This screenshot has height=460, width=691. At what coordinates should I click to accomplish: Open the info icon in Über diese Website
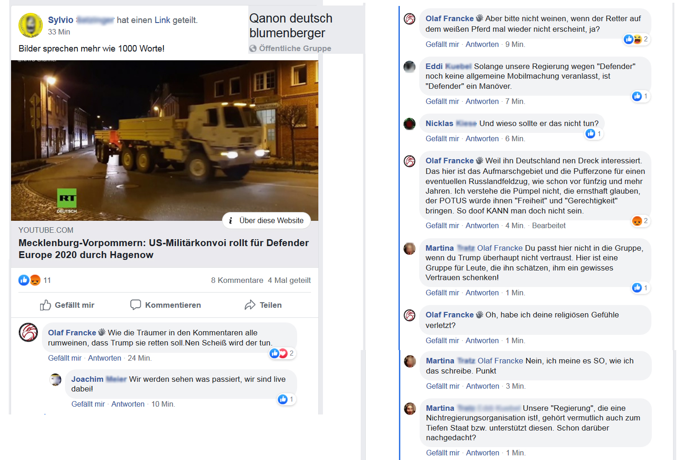click(x=230, y=221)
